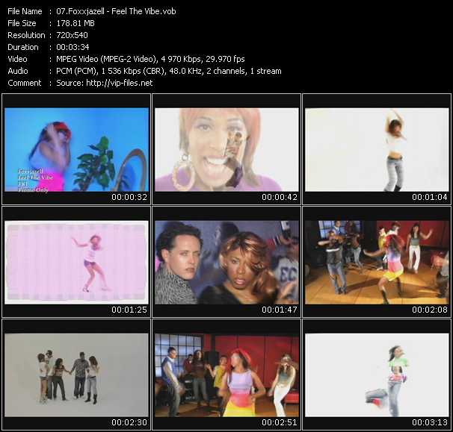The width and height of the screenshot is (453, 432).
Task: Click the timestamp 00:02:08
Action: point(430,310)
